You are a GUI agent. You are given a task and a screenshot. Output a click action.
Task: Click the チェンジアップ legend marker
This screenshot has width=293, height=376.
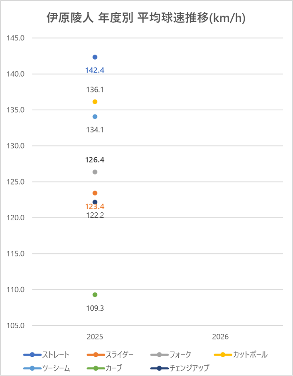[x=159, y=368]
